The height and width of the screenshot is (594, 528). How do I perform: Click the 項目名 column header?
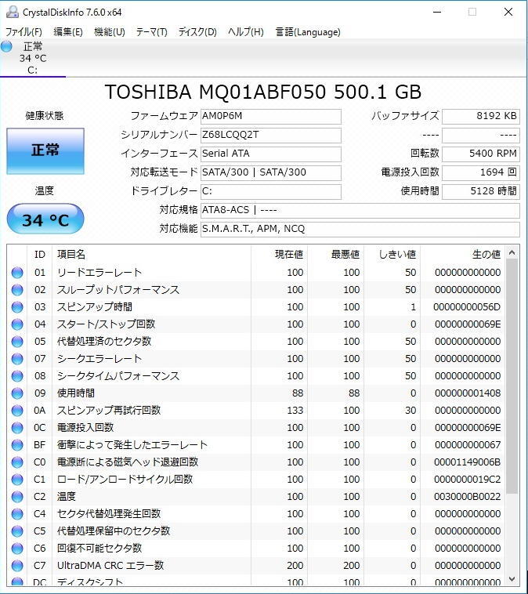click(x=151, y=255)
